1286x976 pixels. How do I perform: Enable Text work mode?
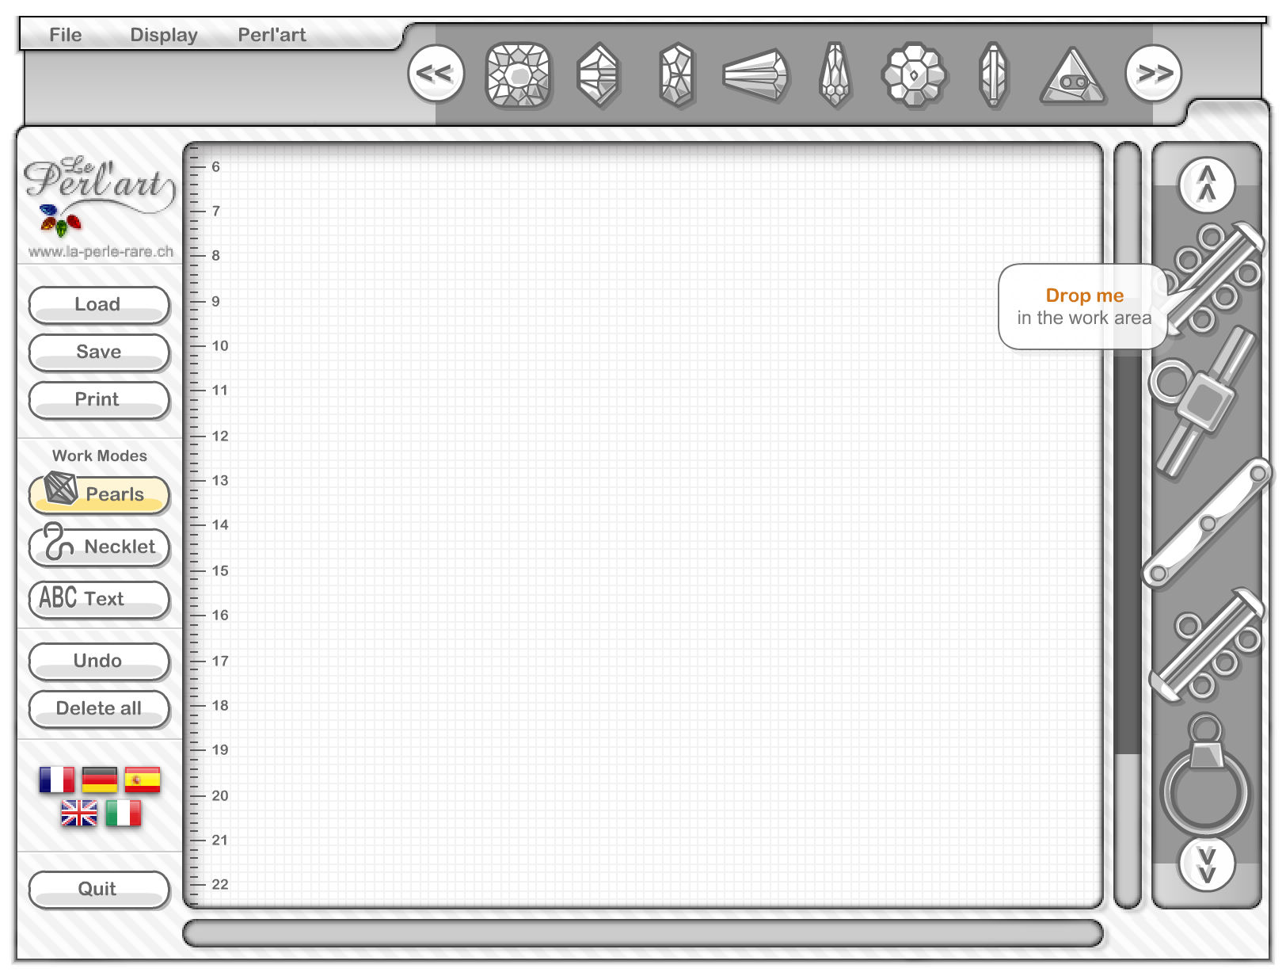pyautogui.click(x=99, y=599)
